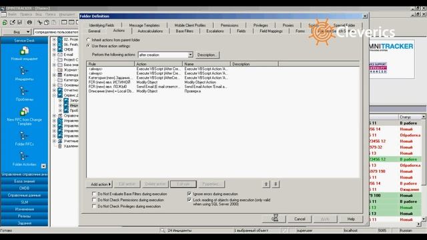Switch to the Privileges tab
This screenshot has height=240, width=427.
tap(261, 25)
